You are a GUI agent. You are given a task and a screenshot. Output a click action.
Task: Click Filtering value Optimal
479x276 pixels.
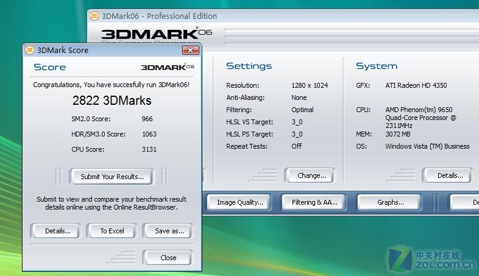[302, 110]
